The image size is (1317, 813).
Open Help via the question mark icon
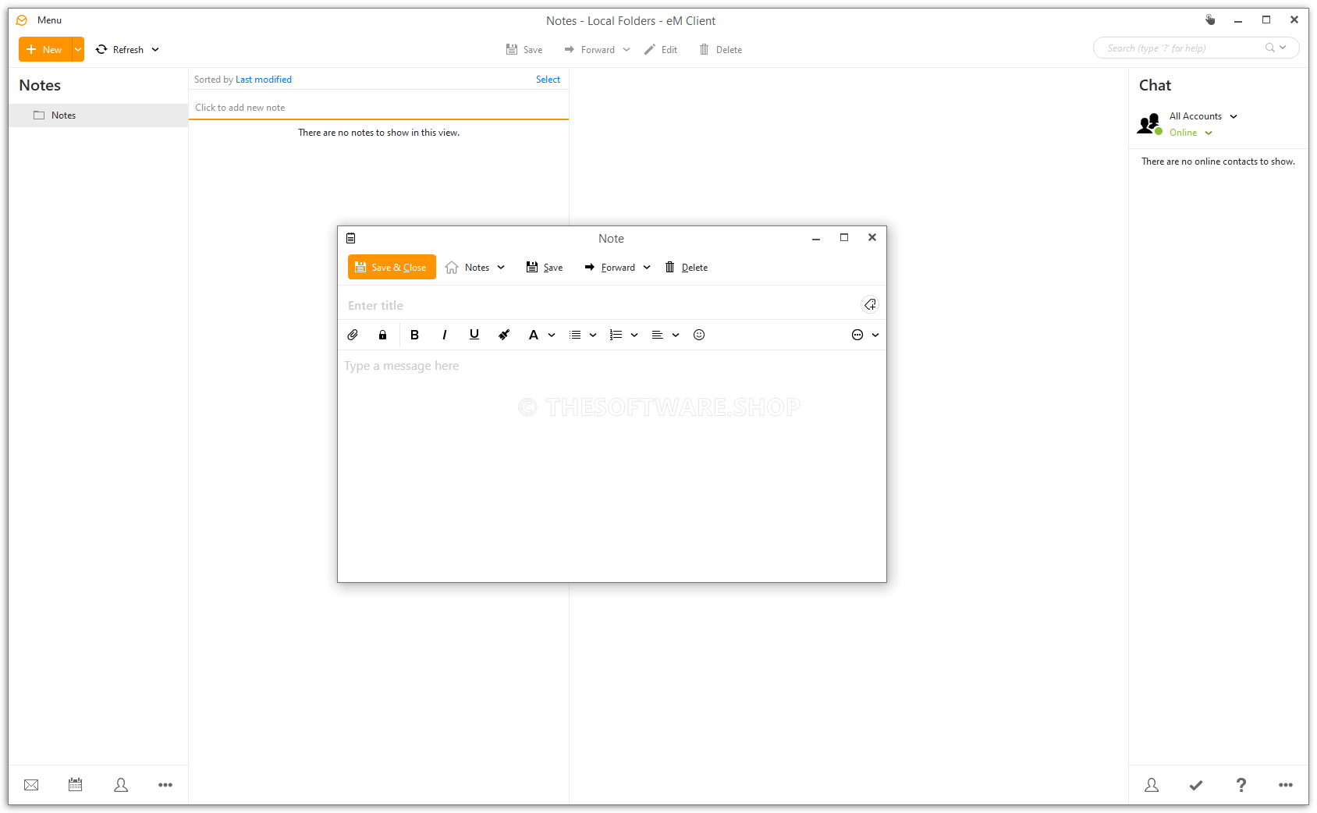1241,785
